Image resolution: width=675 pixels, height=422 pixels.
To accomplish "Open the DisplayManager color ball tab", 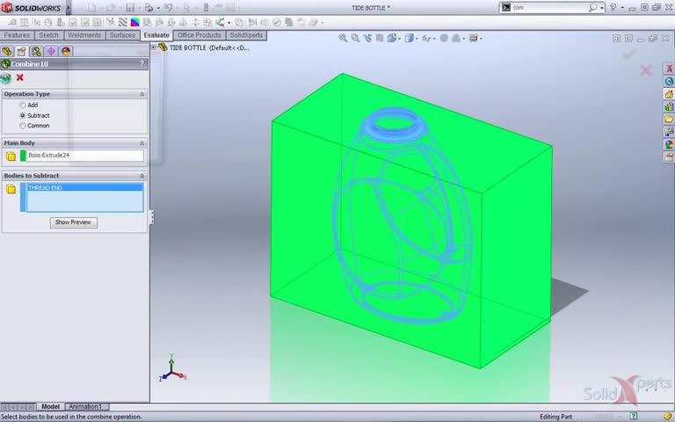I will tap(65, 51).
